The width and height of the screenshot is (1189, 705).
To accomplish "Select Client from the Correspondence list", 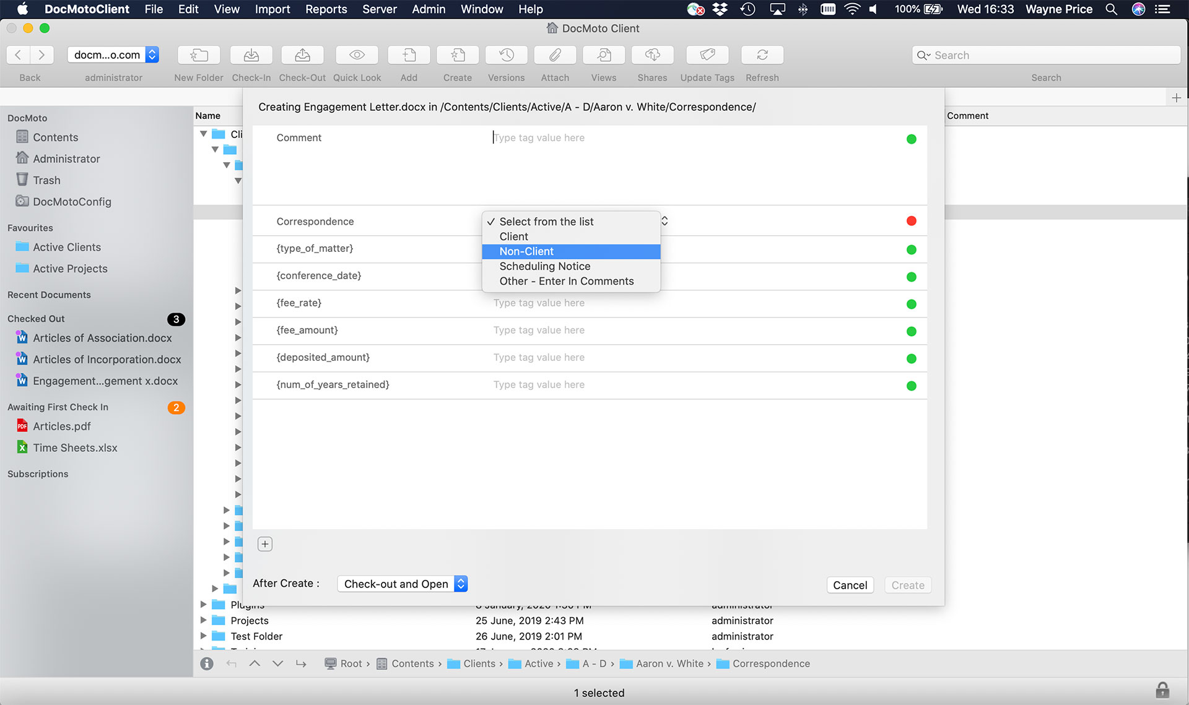I will (571, 236).
